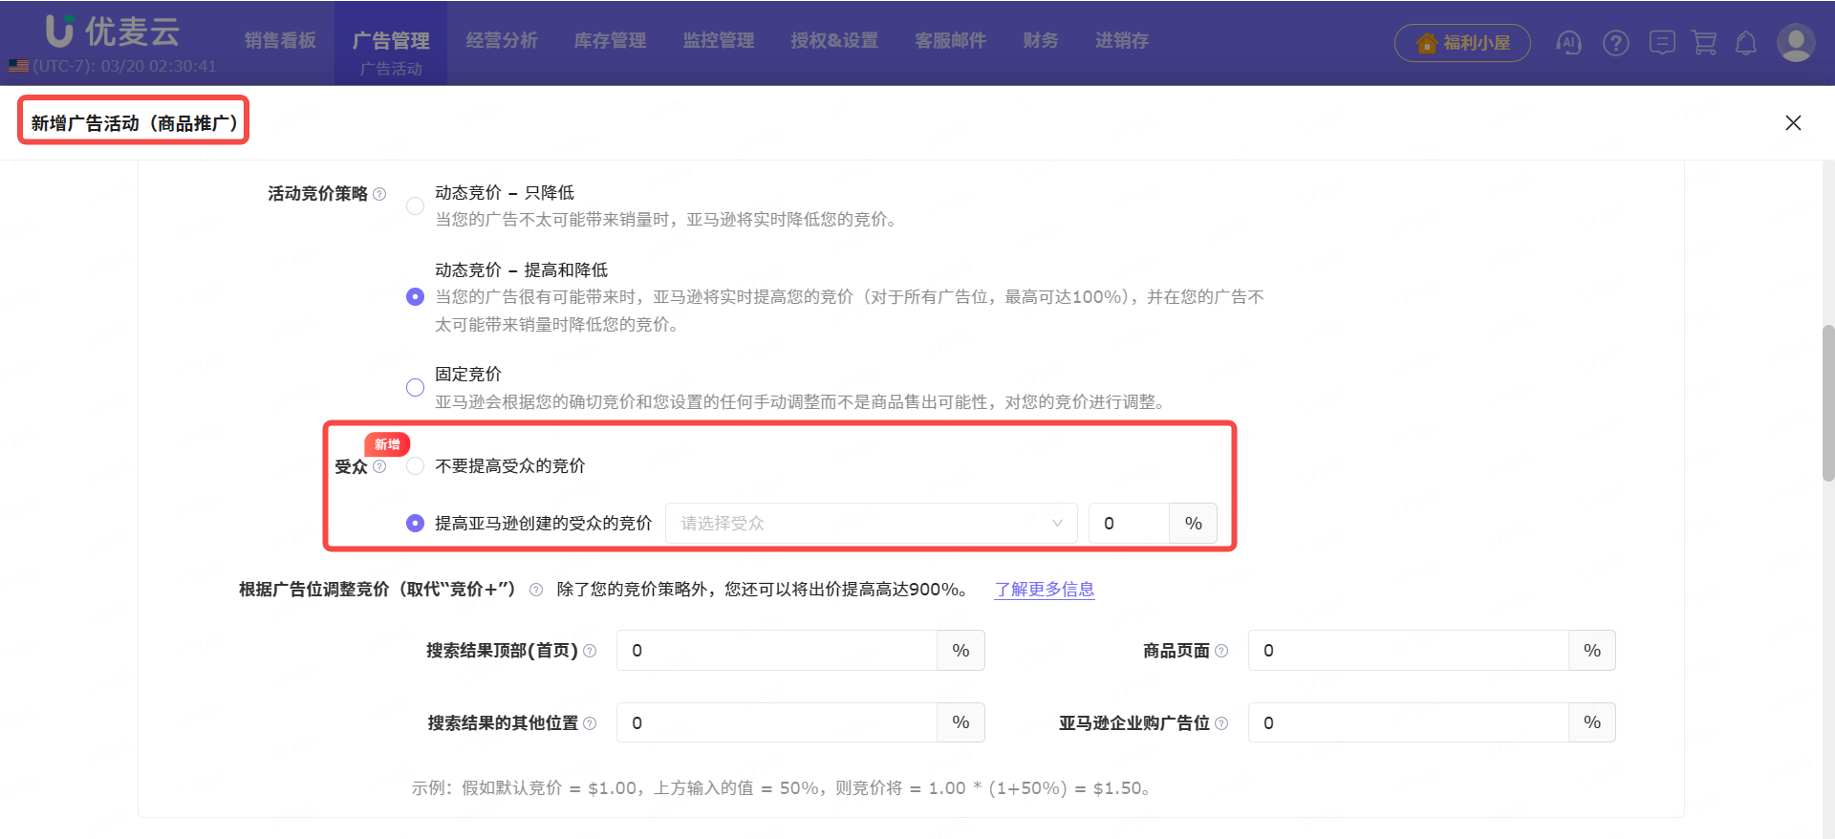This screenshot has height=839, width=1835.
Task: Click the 商品页面 percentage input
Action: point(1409,651)
